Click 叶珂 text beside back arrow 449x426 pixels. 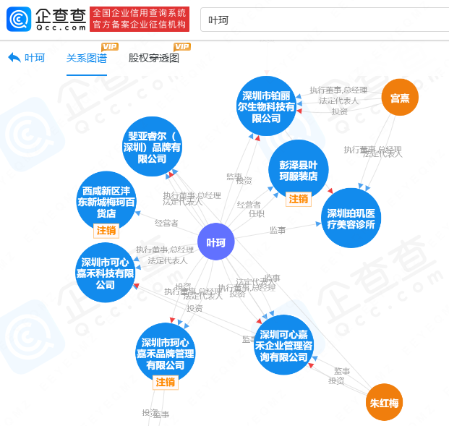[x=35, y=58]
